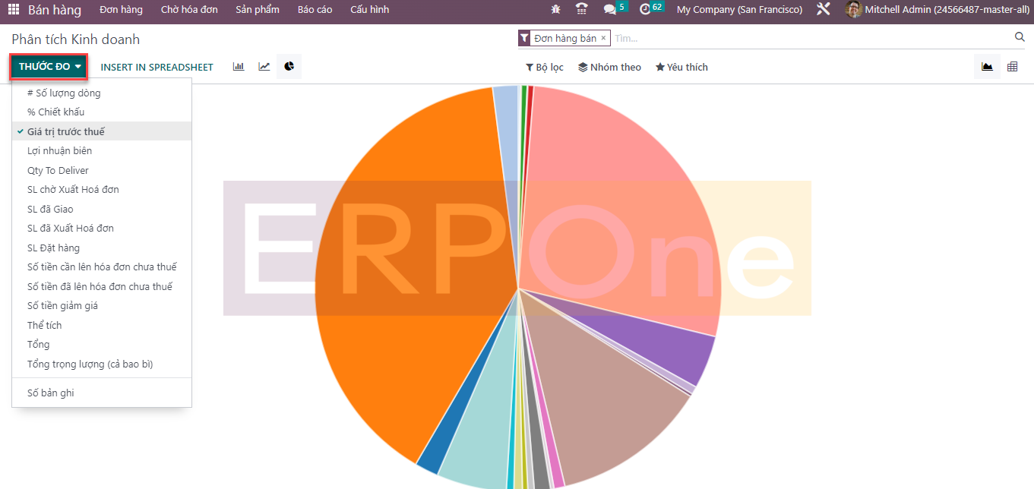Viewport: 1034px width, 489px height.
Task: Expand the Bộ lọc filter dropdown
Action: pyautogui.click(x=544, y=68)
